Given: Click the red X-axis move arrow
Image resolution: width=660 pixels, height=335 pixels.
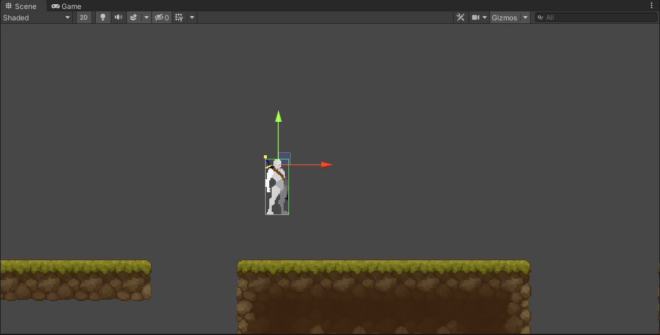Looking at the screenshot, I should click(327, 165).
